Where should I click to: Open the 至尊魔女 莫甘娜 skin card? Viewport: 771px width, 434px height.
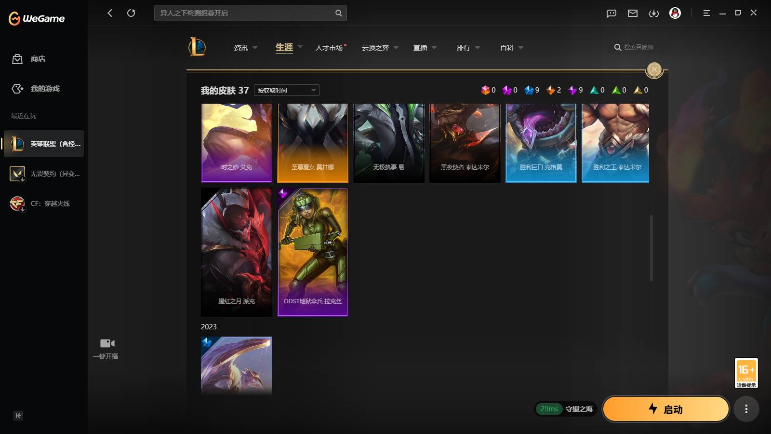312,143
